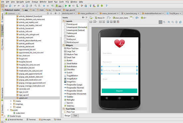Open the Android project view dropdown
The height and width of the screenshot is (123, 183).
(x=12, y=13)
